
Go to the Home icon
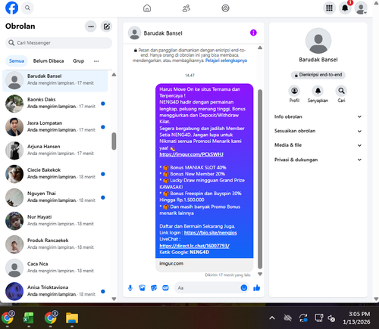tap(147, 8)
